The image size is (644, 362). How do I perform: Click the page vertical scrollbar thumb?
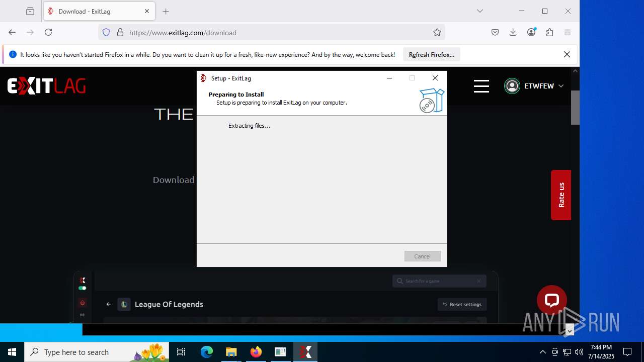pyautogui.click(x=575, y=107)
